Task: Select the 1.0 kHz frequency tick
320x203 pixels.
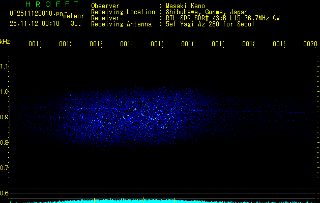Action: pos(5,92)
